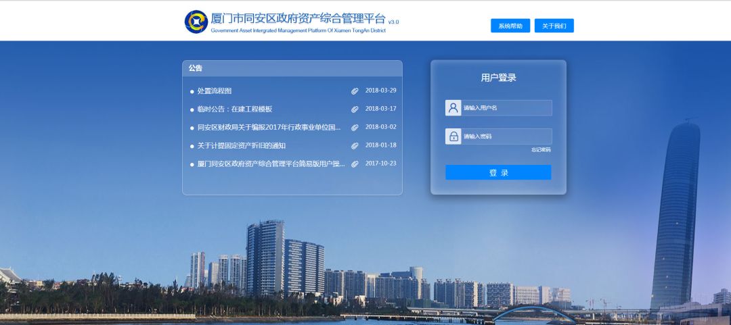Open the 处置流程图 announcement
This screenshot has width=731, height=325.
coord(215,91)
